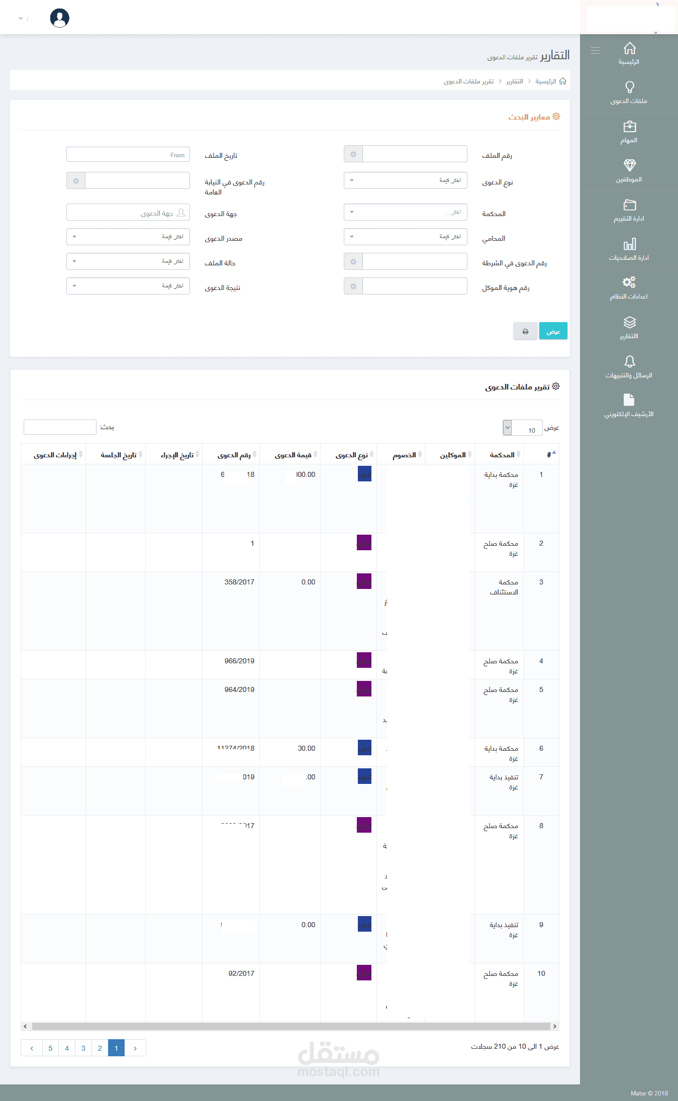Focus the جهة الدعوى input field
This screenshot has width=678, height=1101.
(x=128, y=212)
